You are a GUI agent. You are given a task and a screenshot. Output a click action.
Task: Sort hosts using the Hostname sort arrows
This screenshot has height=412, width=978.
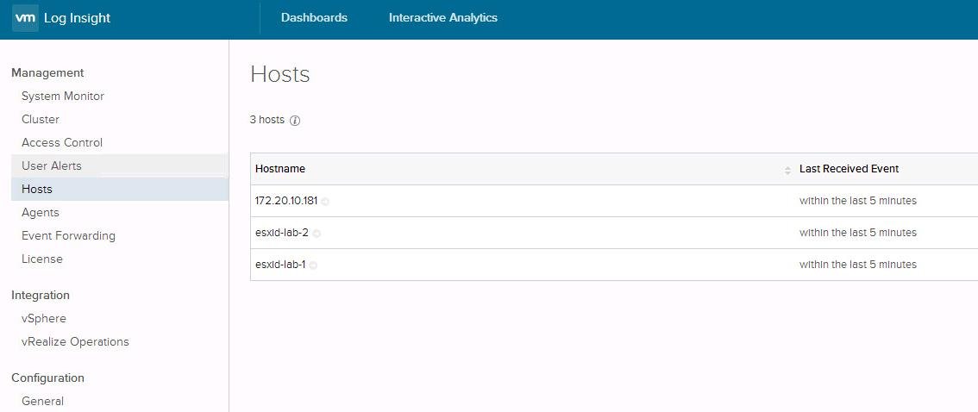(787, 170)
